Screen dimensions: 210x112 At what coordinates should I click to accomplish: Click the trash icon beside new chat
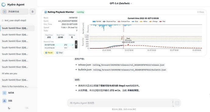pyautogui.click(x=33, y=12)
